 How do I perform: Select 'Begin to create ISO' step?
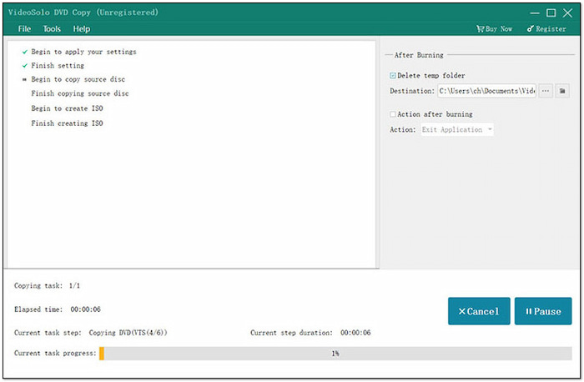[x=68, y=108]
